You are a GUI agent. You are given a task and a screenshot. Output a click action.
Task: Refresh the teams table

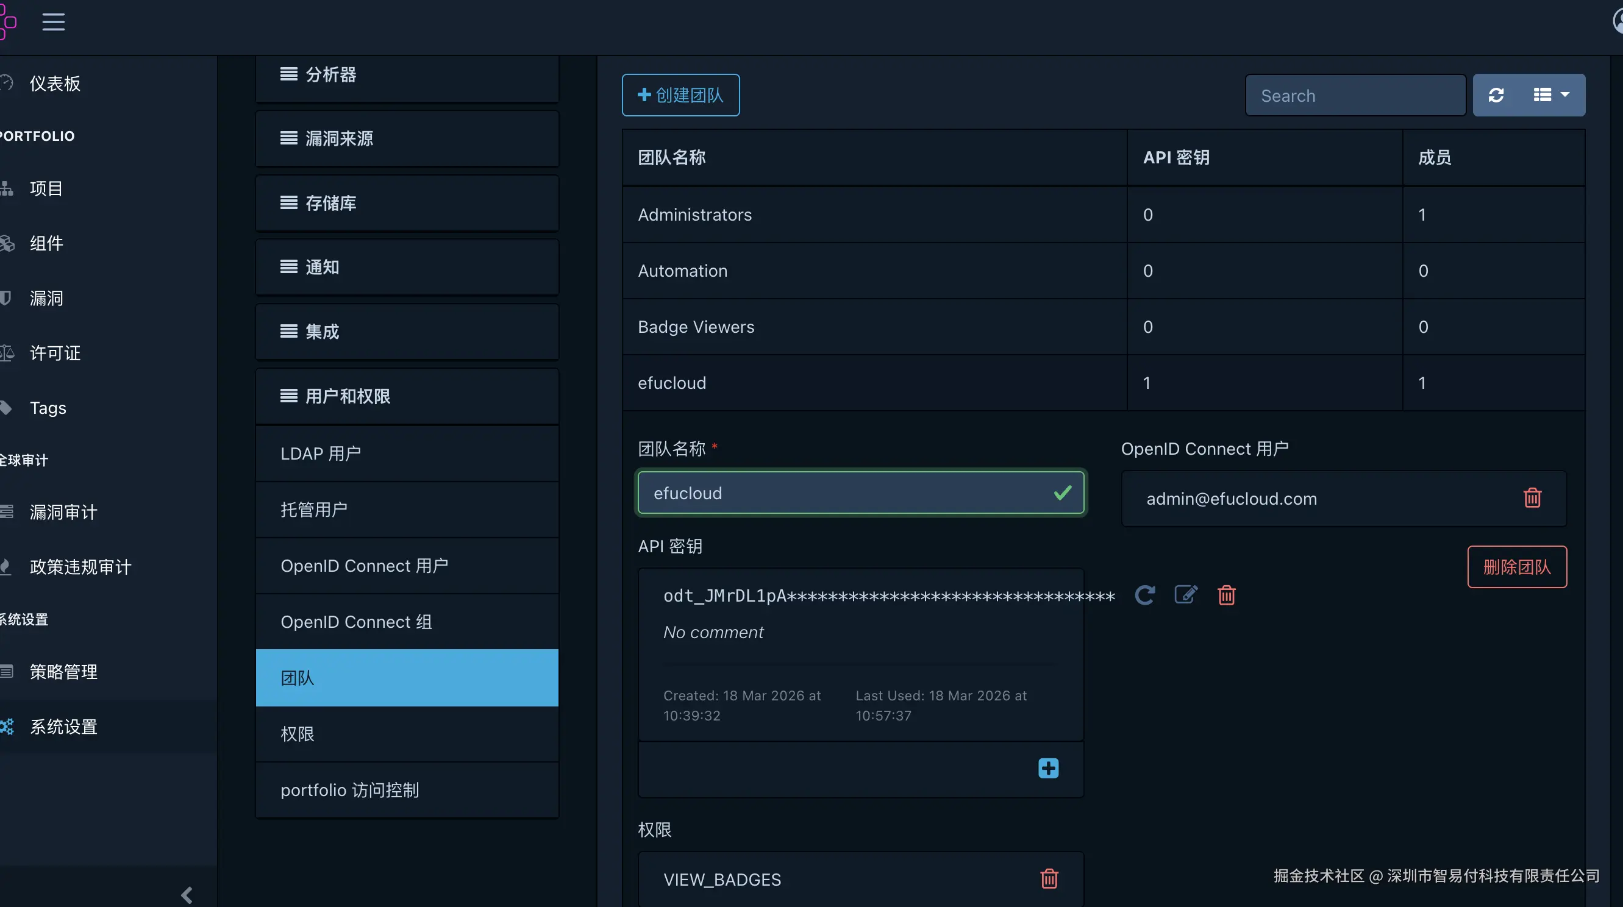1496,95
